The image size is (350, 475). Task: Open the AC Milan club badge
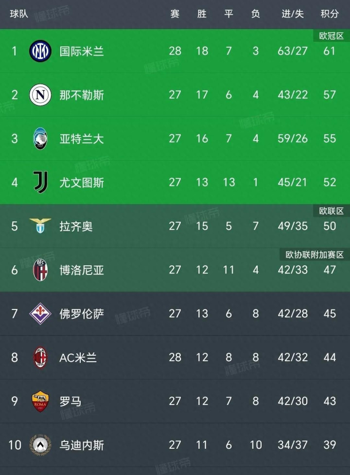[x=40, y=357]
